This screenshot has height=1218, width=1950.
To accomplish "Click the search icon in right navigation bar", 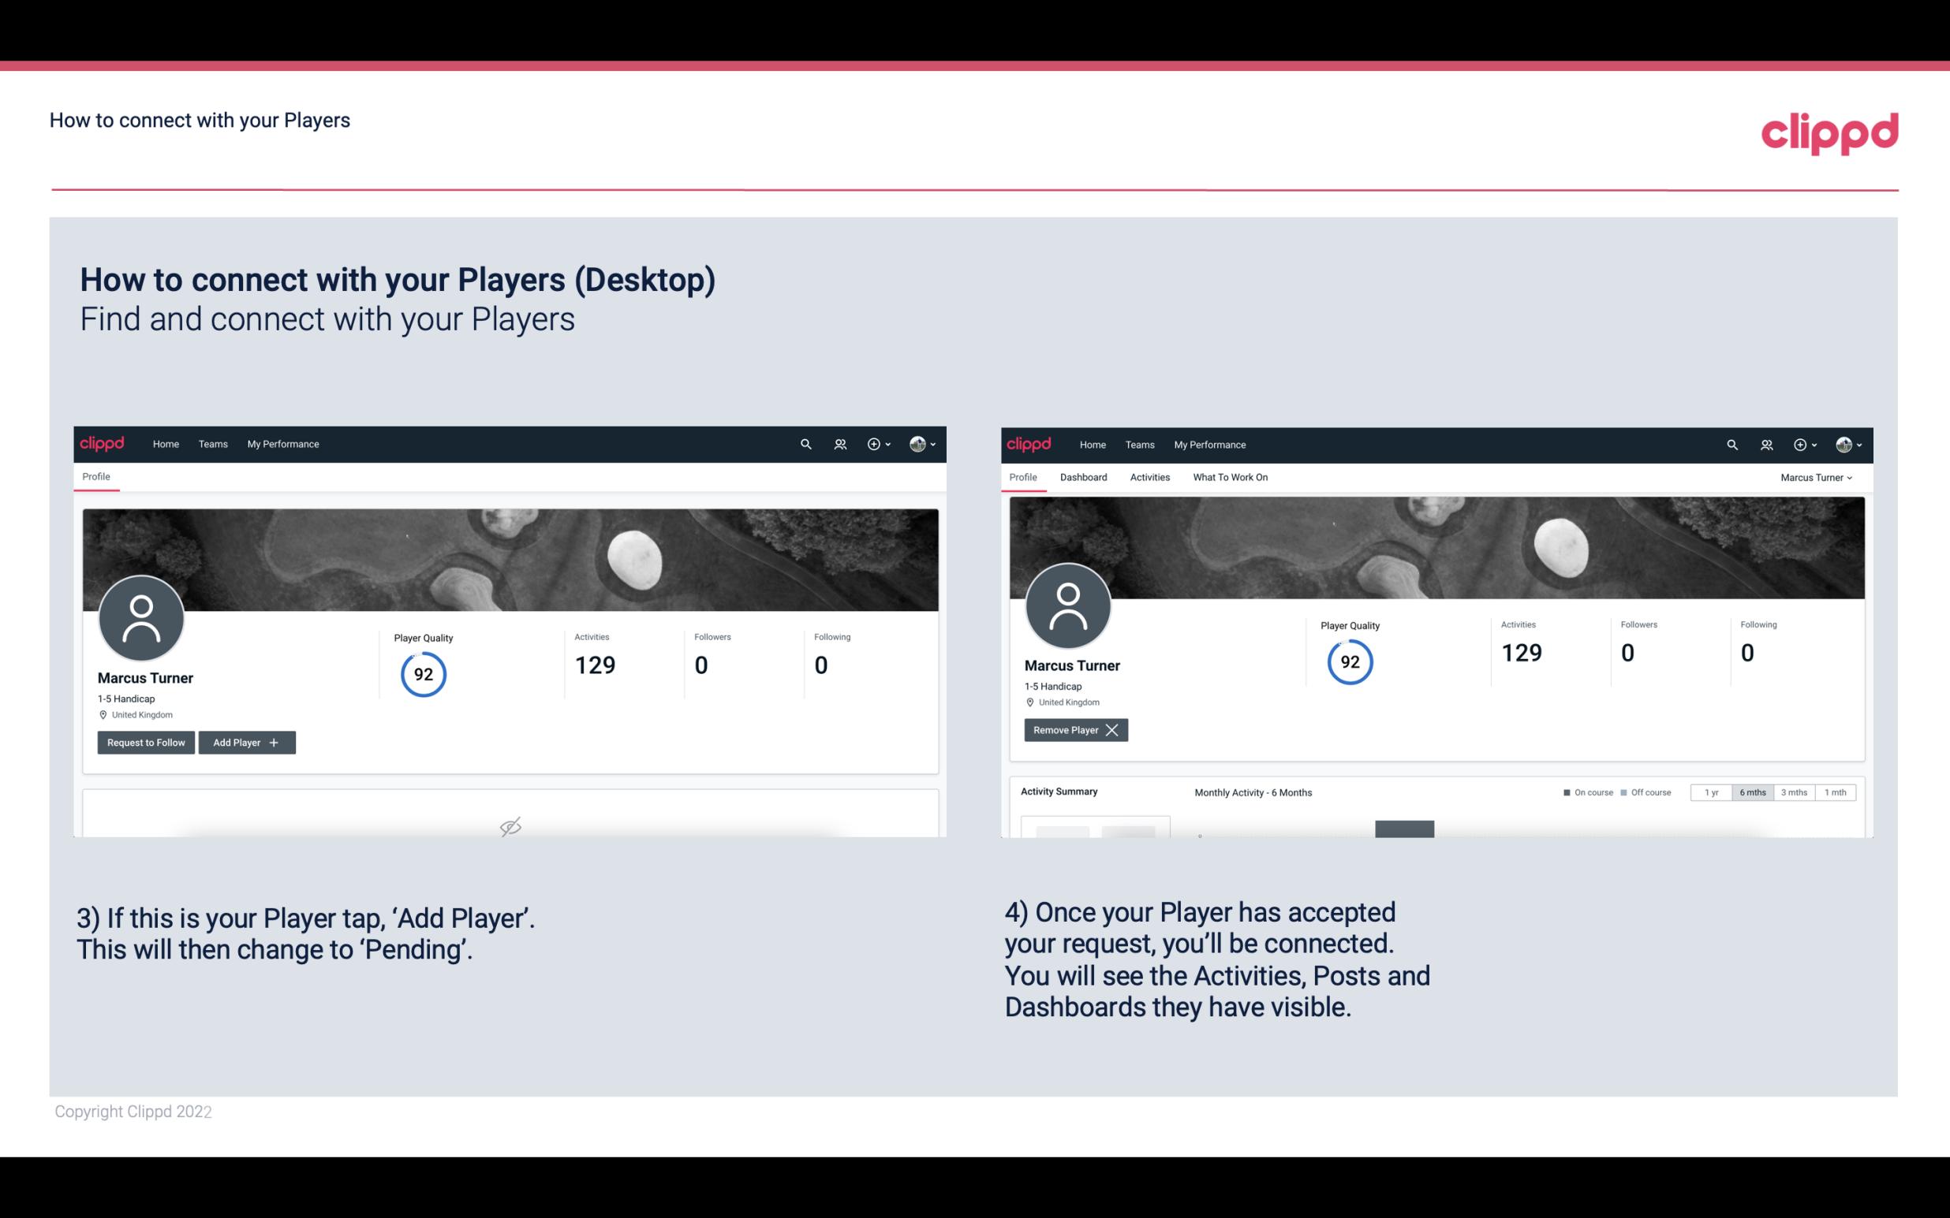I will [x=1730, y=443].
